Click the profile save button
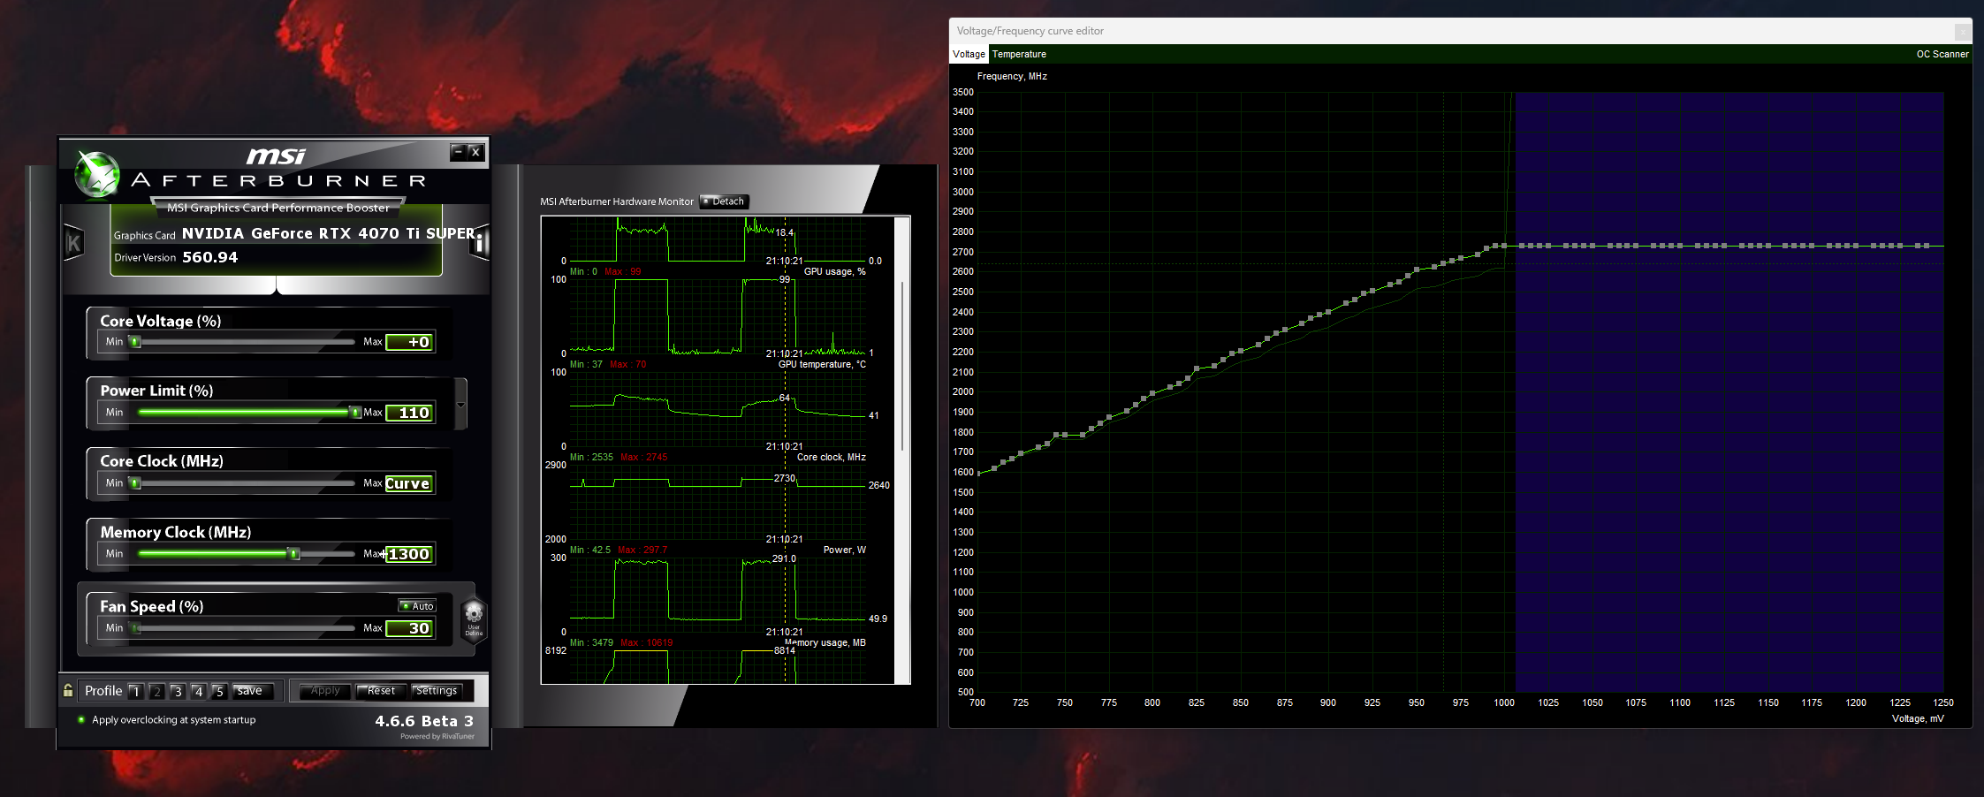Viewport: 1984px width, 797px height. (x=253, y=691)
